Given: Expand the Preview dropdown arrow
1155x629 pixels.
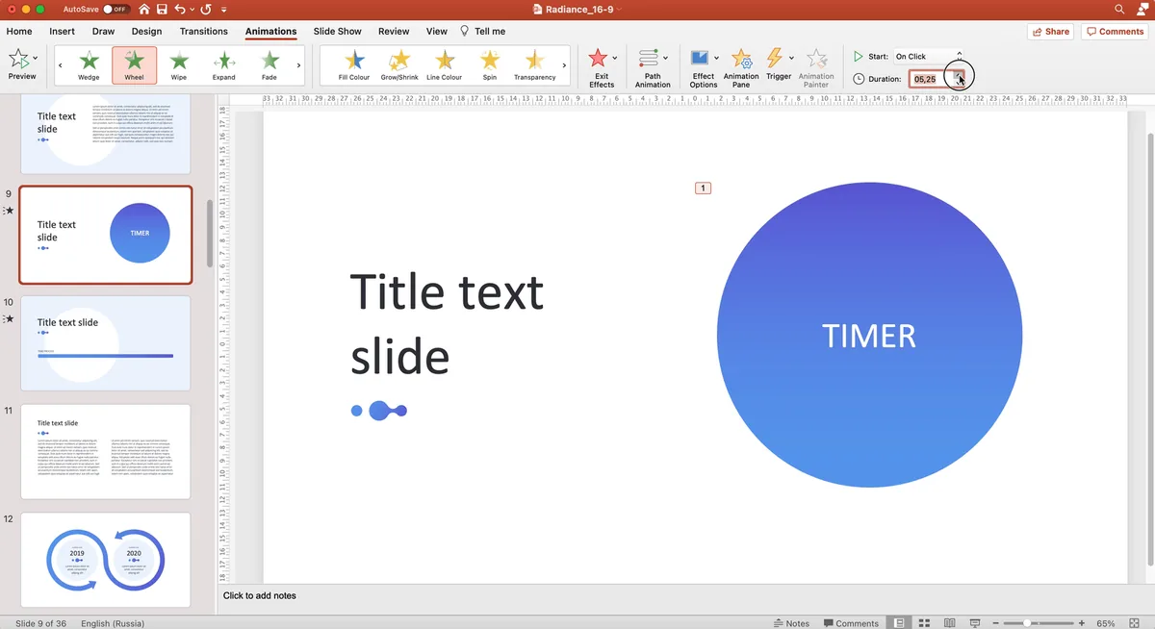Looking at the screenshot, I should click(x=37, y=59).
